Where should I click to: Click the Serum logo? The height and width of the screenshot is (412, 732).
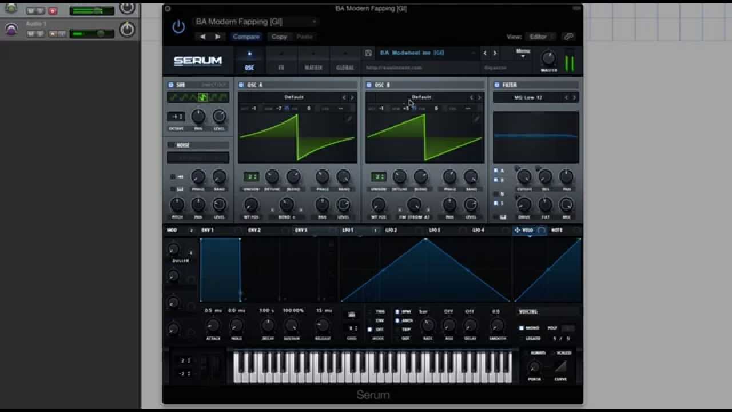click(197, 61)
